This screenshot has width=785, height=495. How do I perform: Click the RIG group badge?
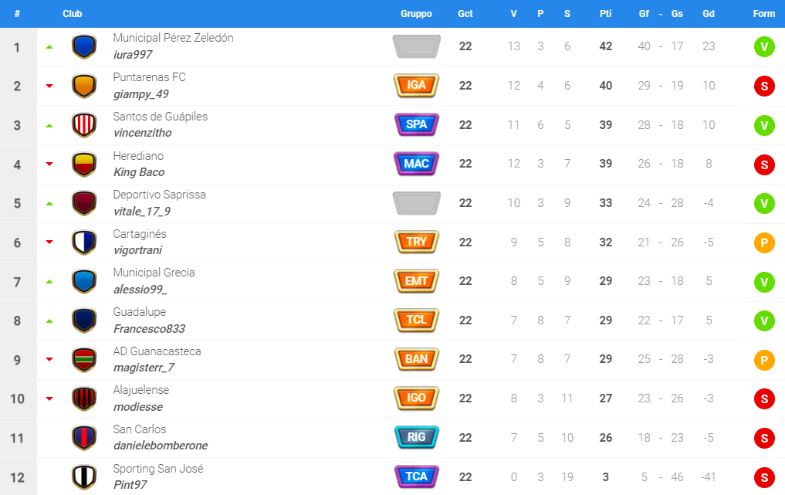[417, 437]
